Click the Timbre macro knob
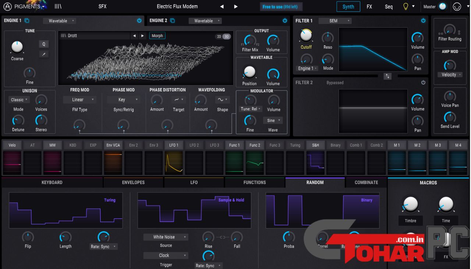The image size is (471, 269). click(x=410, y=203)
